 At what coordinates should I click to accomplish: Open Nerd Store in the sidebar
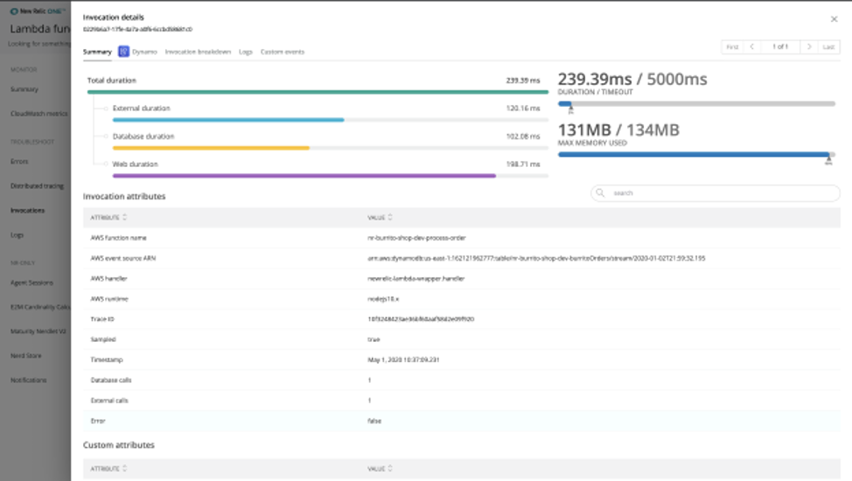click(x=25, y=355)
